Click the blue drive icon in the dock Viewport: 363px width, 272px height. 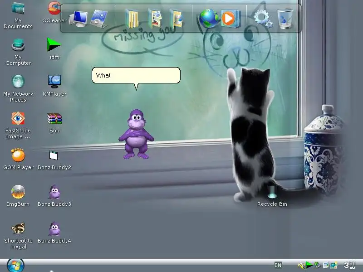[x=99, y=19]
